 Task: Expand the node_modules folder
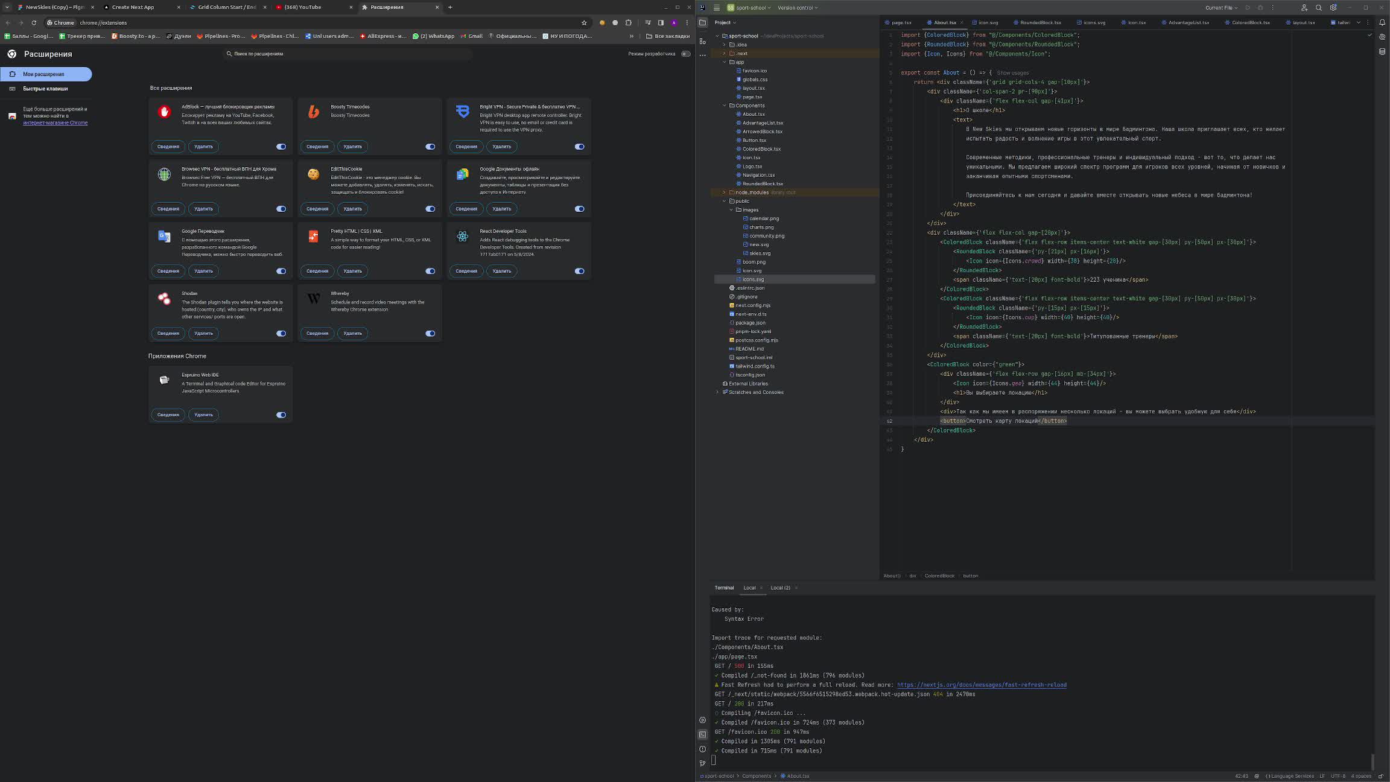(725, 192)
